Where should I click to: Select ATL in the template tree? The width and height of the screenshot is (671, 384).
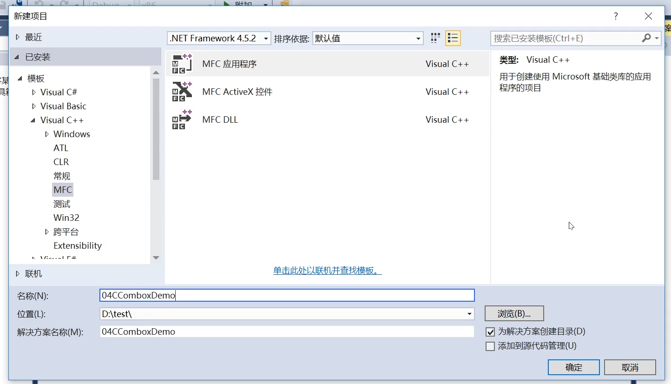tap(61, 148)
